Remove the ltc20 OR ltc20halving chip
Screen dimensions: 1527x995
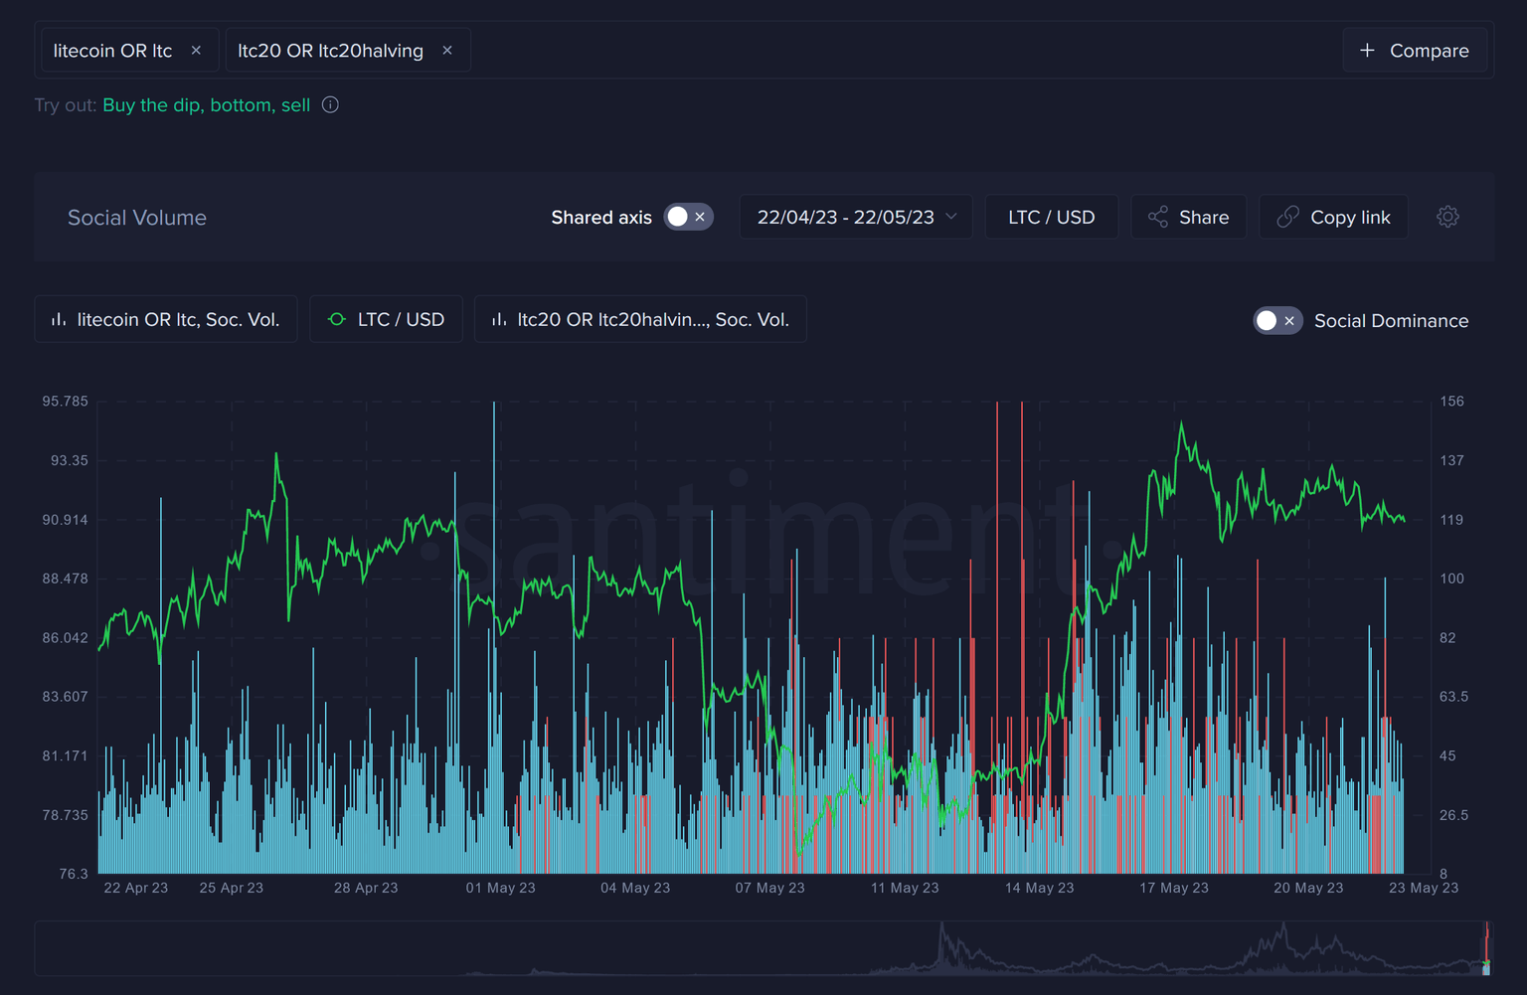click(x=446, y=50)
